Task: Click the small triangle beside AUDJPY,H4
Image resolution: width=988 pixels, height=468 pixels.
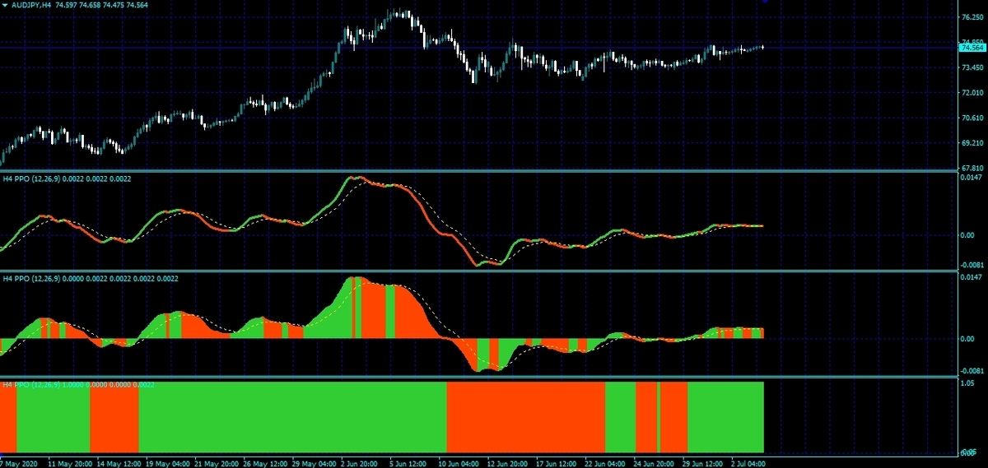Action: pyautogui.click(x=6, y=5)
